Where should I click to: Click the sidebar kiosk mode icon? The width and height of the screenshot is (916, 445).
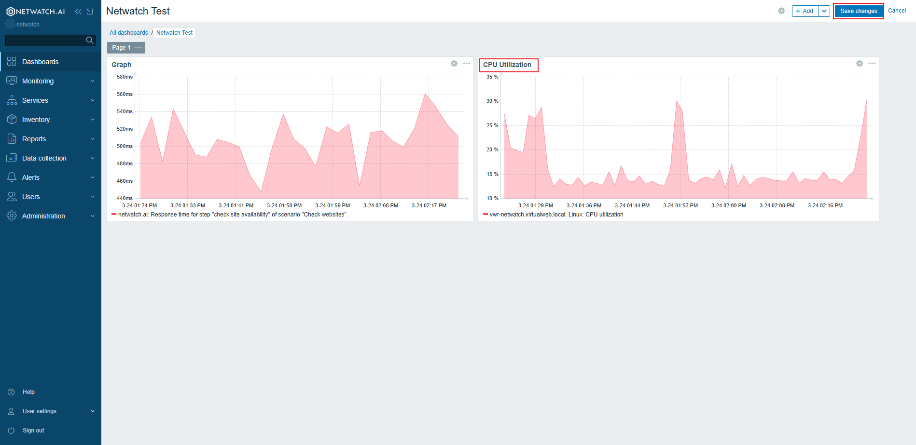click(x=90, y=12)
